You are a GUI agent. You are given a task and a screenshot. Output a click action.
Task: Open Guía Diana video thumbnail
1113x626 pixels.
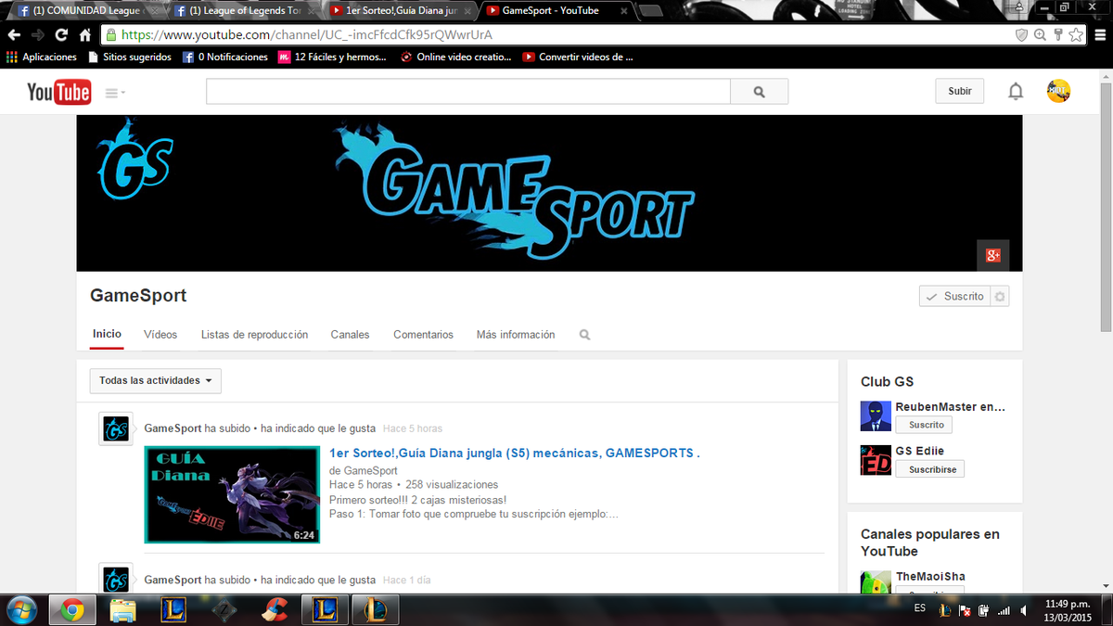tap(232, 494)
